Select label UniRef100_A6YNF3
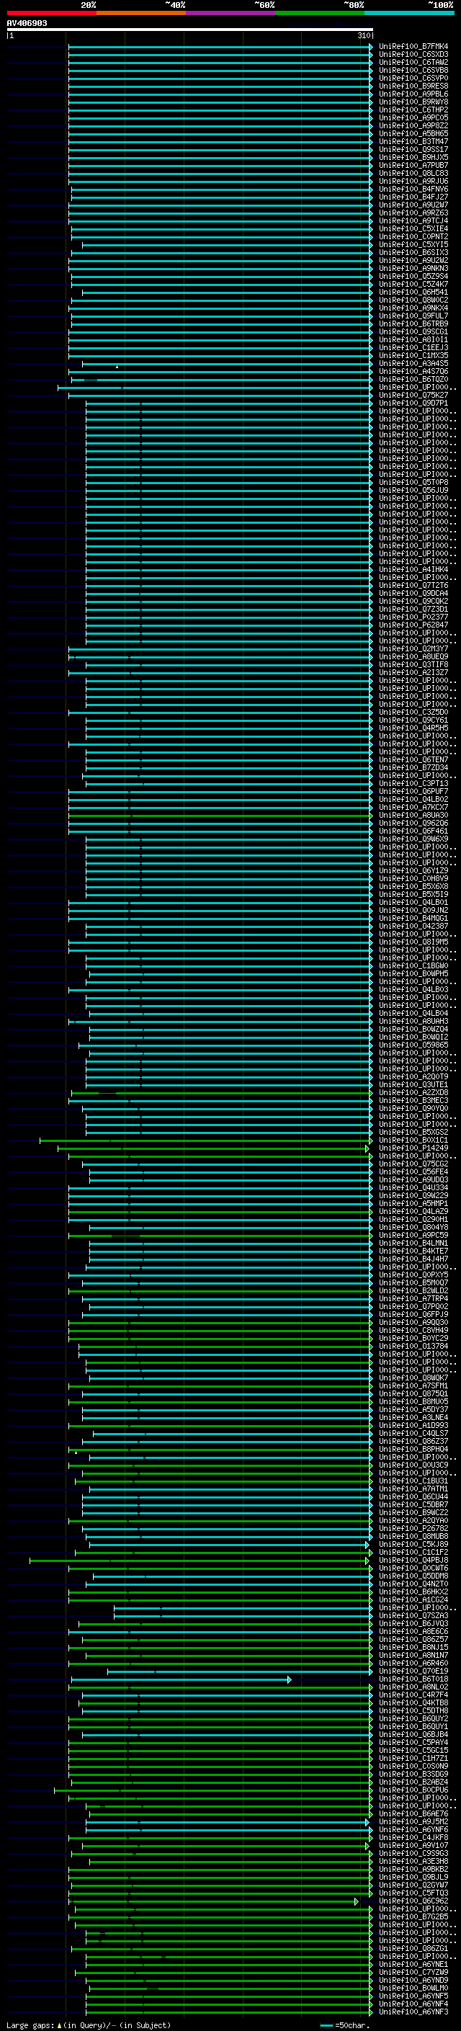This screenshot has width=461, height=2031. (x=413, y=2012)
